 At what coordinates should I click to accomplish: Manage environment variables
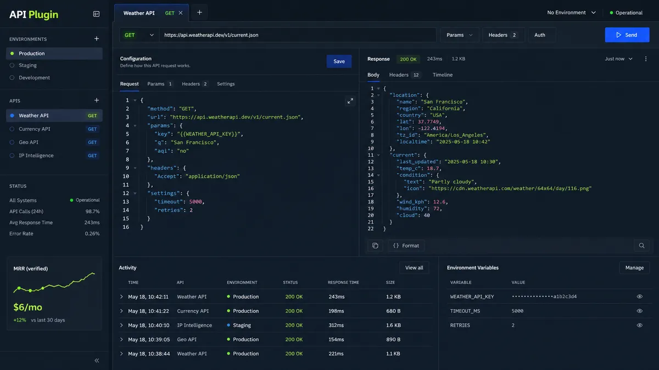[634, 267]
